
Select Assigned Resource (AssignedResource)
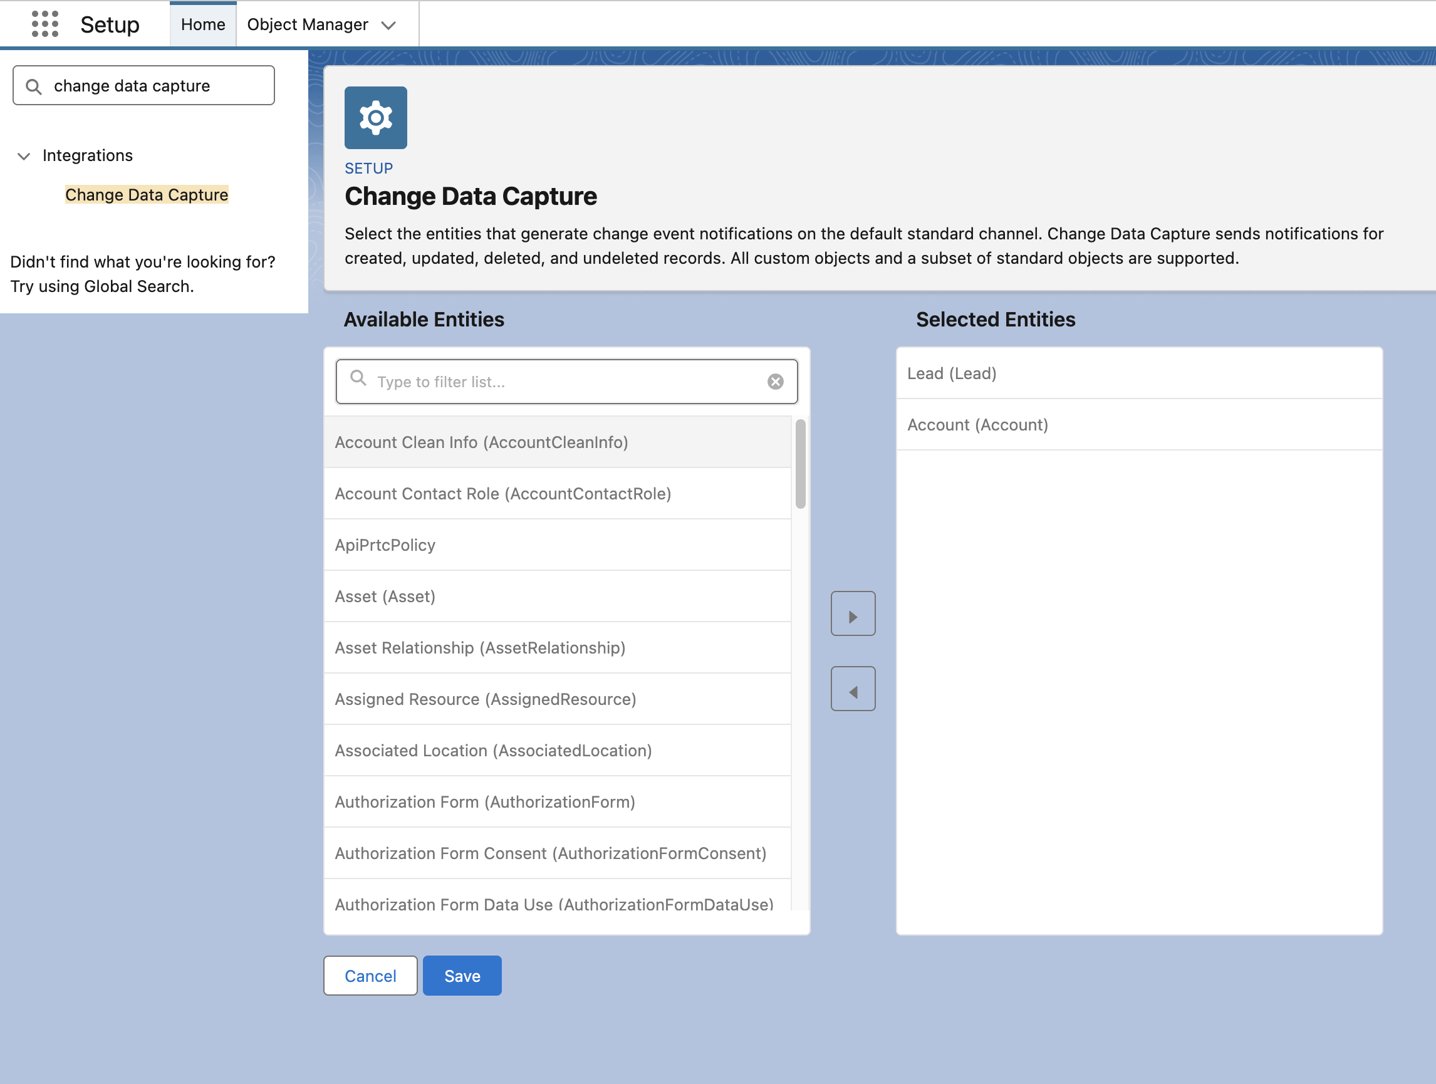point(558,699)
